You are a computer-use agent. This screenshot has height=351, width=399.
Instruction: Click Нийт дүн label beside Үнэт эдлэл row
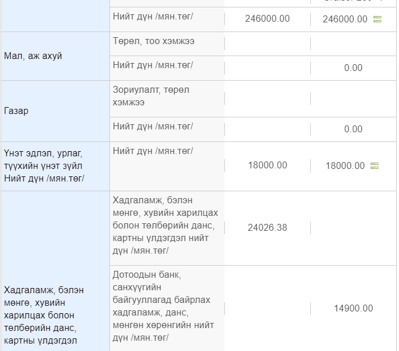(x=153, y=151)
